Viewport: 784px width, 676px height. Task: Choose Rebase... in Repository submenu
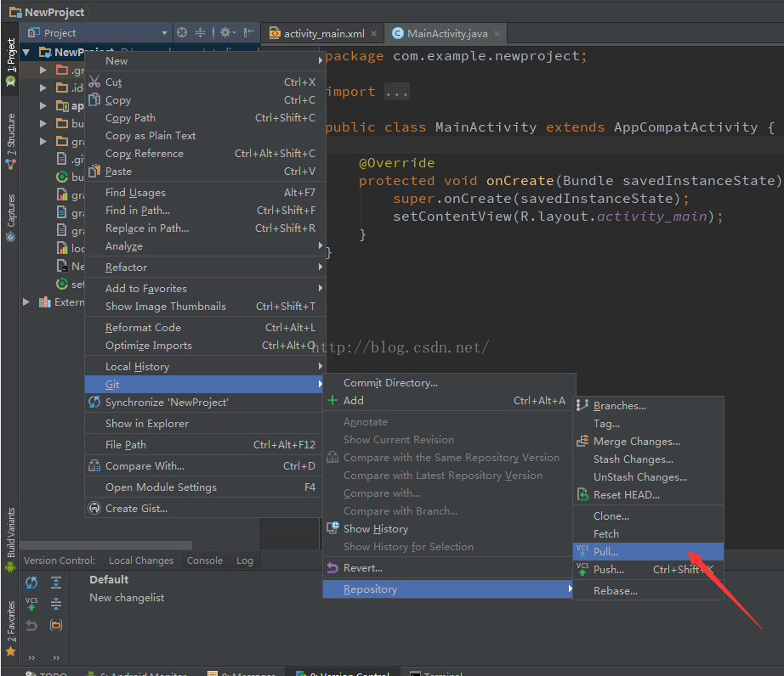coord(649,590)
